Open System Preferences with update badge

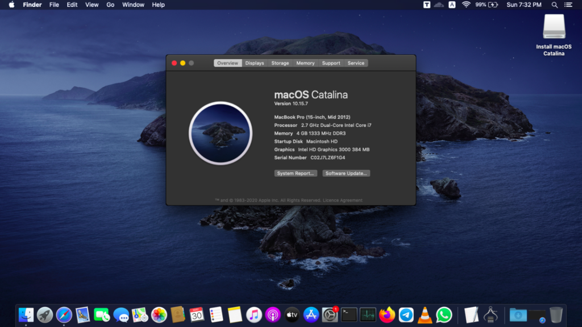330,314
